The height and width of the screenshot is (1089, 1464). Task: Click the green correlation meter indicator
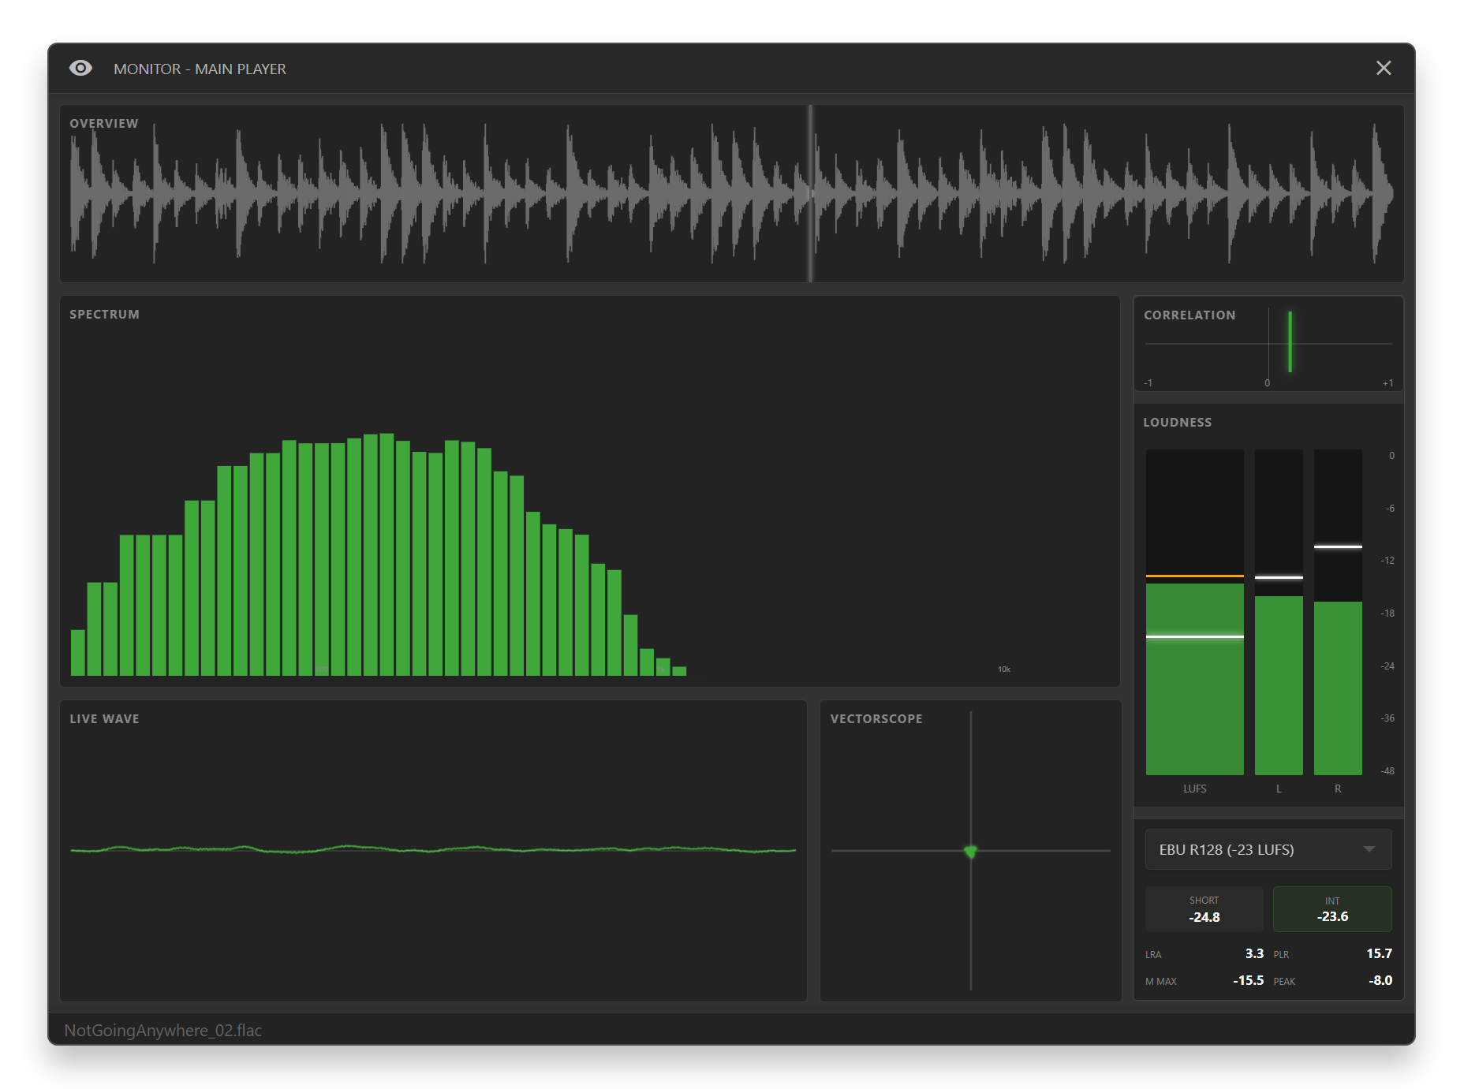click(x=1290, y=341)
